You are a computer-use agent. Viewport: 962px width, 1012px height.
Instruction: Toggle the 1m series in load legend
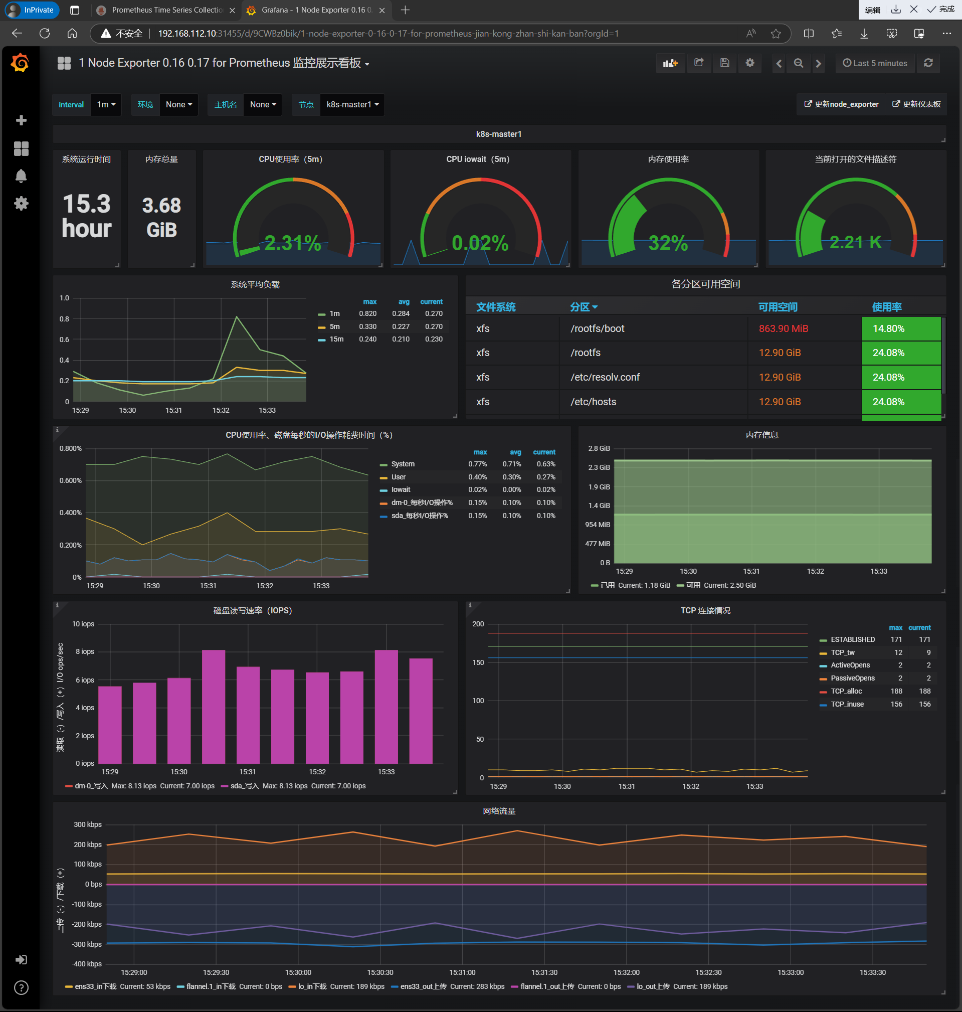[x=334, y=313]
